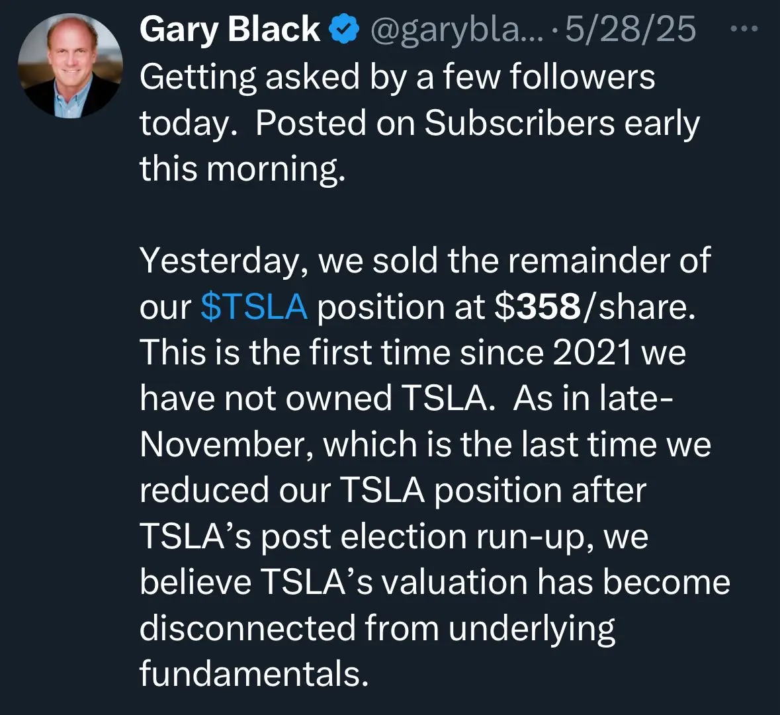Click 'disconnected from underlying' line
Screen dimensions: 780x715
tap(377, 628)
